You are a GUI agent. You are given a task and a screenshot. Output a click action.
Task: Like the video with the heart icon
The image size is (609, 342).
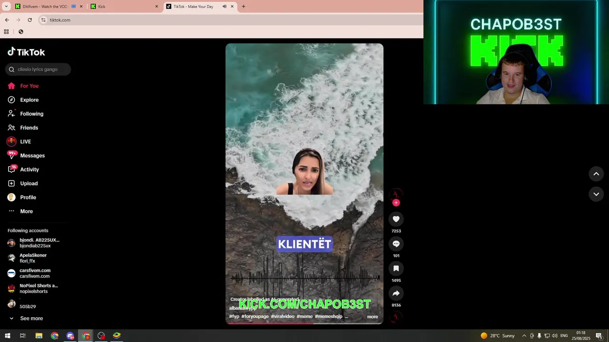(x=396, y=219)
